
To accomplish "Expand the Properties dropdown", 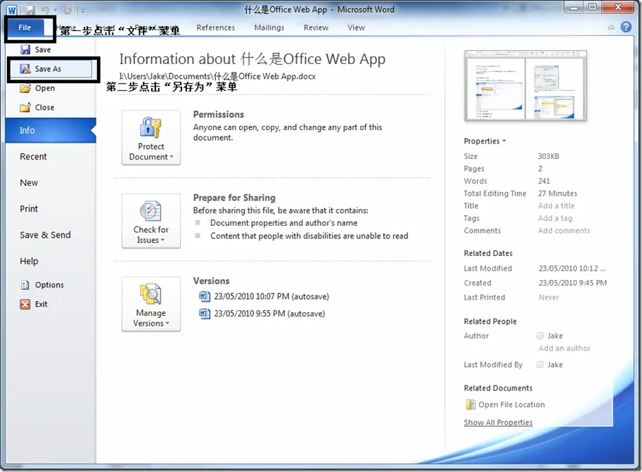I will pos(484,141).
